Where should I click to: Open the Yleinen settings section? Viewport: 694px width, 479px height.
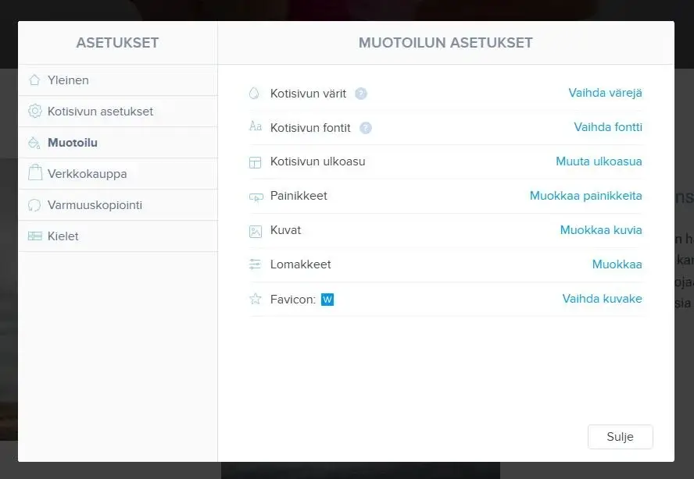pyautogui.click(x=68, y=80)
